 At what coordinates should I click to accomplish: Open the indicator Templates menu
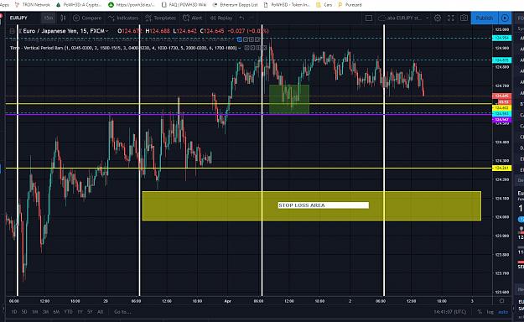tap(160, 18)
